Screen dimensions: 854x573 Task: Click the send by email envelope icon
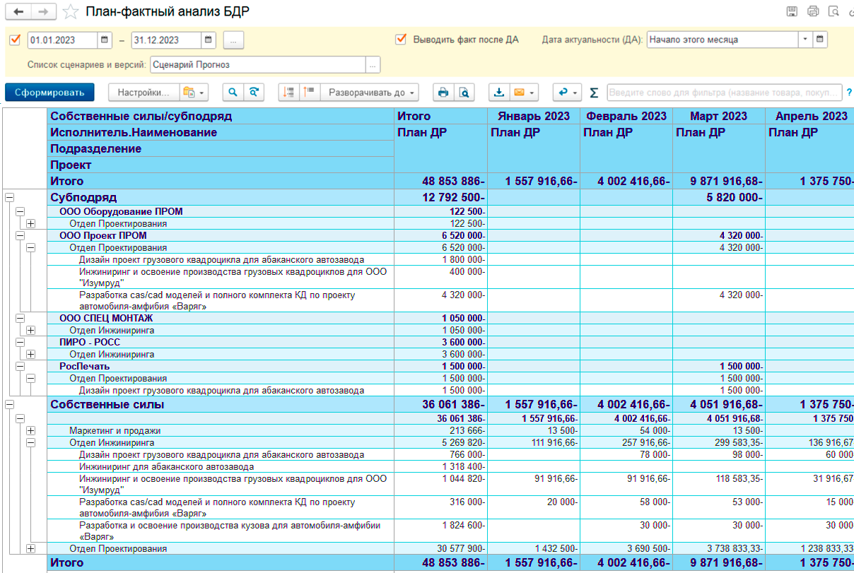[520, 93]
